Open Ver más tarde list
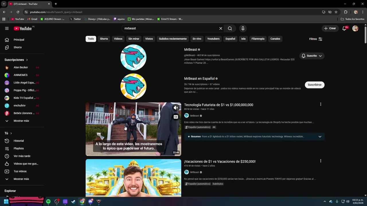The width and height of the screenshot is (367, 206). pos(22,156)
